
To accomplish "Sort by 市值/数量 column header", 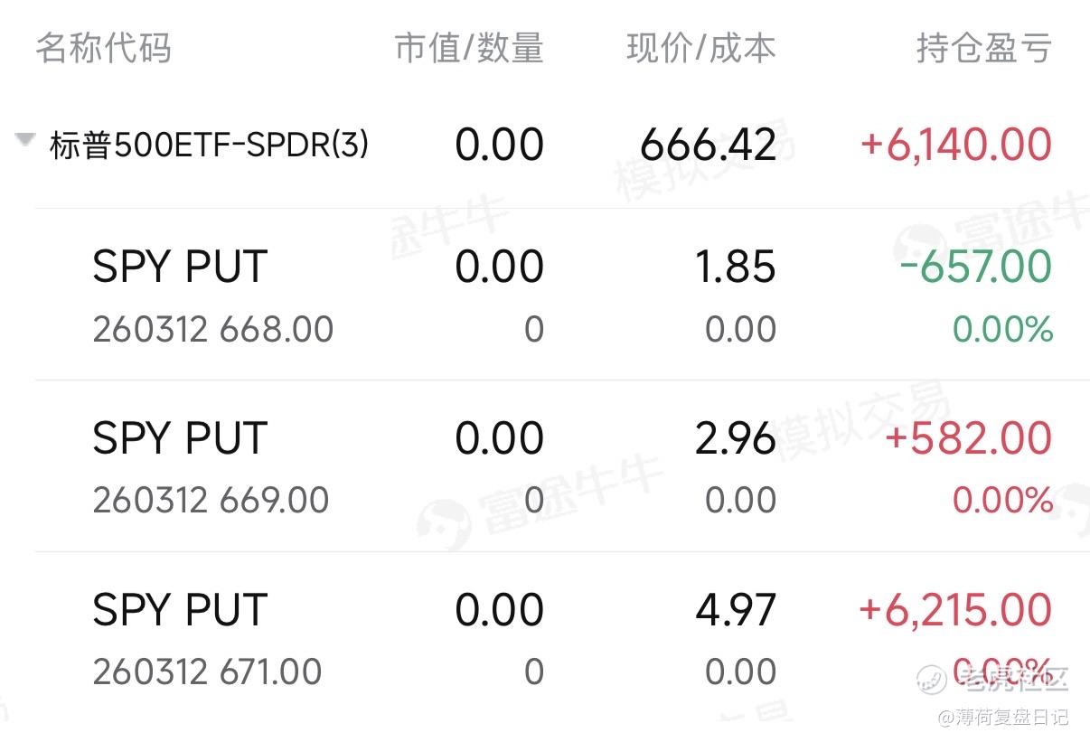I will click(469, 48).
